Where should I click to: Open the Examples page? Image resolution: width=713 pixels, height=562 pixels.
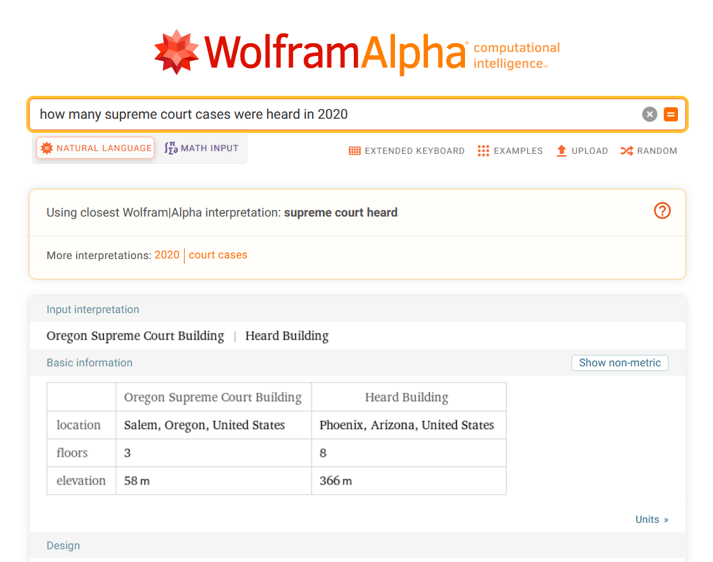[510, 150]
